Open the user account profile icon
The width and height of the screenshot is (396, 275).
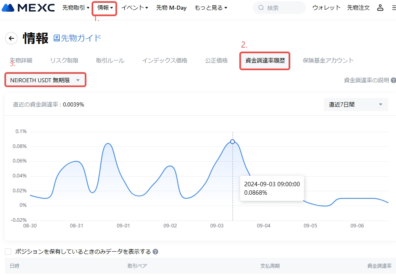pos(380,8)
